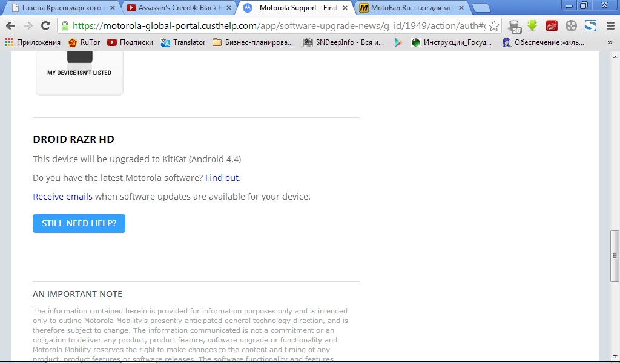Click the An Important Note heading
The height and width of the screenshot is (363, 620).
tap(77, 294)
